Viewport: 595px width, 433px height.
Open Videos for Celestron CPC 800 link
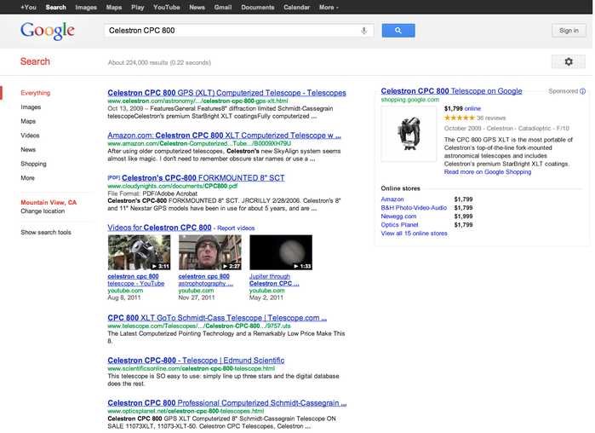pos(159,228)
